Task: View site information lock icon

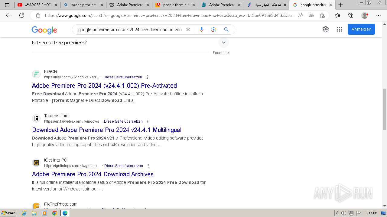Action: (x=38, y=15)
